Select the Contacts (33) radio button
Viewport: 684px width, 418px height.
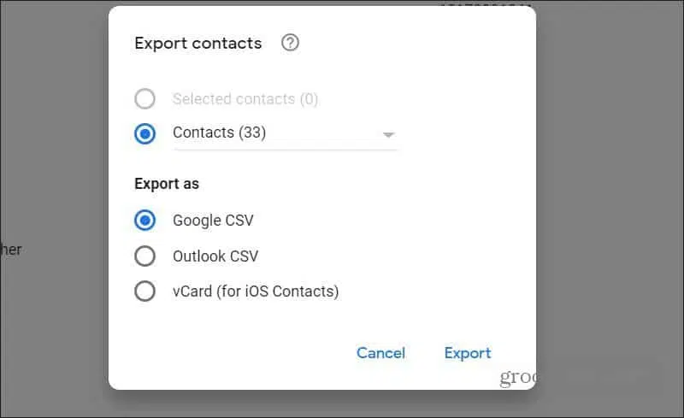[x=144, y=133]
